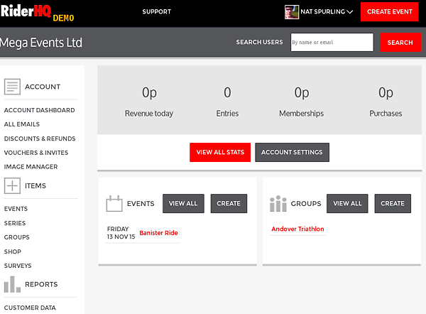Click the RiderHQ demo logo

[37, 13]
